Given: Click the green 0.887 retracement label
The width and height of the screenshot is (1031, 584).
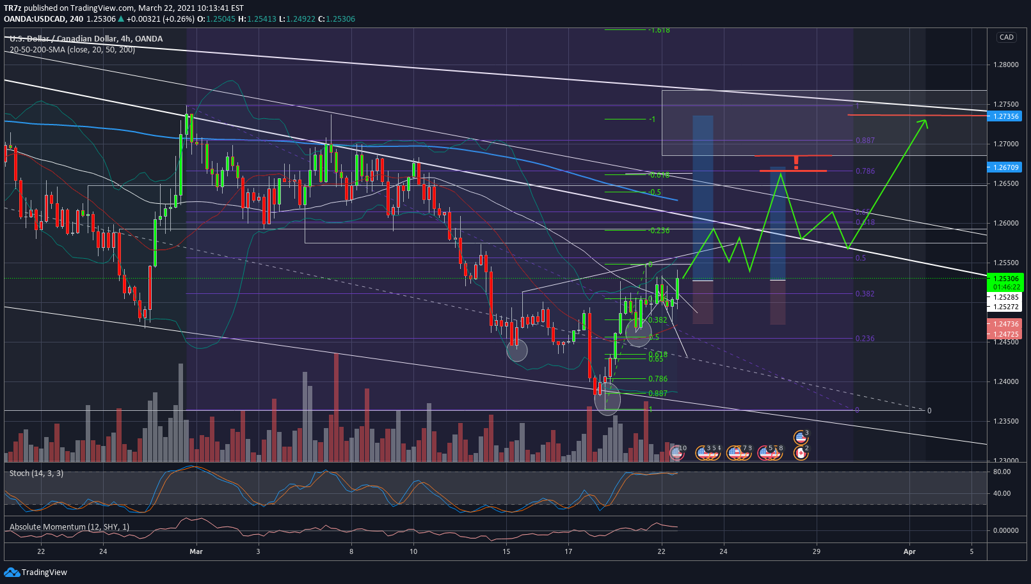Looking at the screenshot, I should [658, 394].
